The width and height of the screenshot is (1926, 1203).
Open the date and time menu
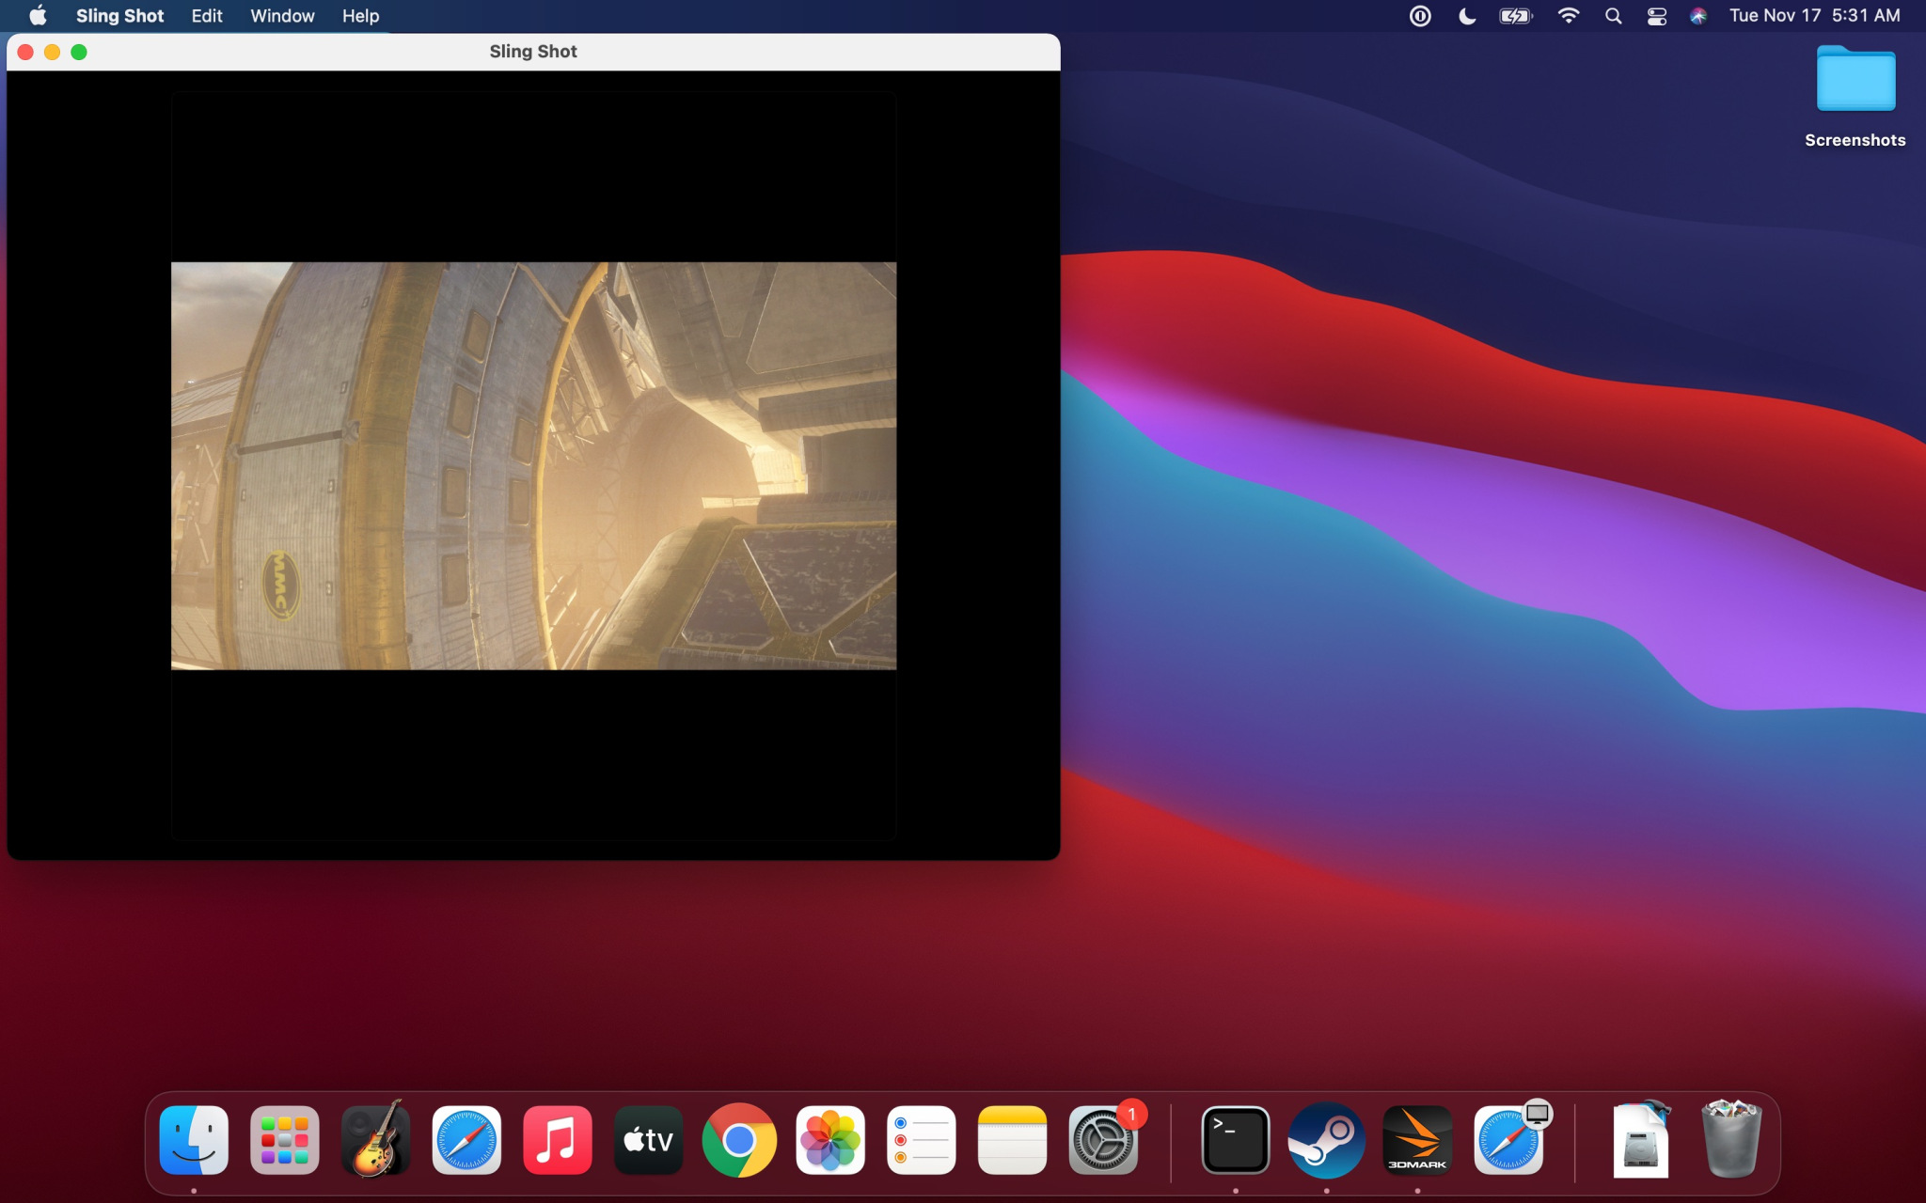click(x=1814, y=16)
